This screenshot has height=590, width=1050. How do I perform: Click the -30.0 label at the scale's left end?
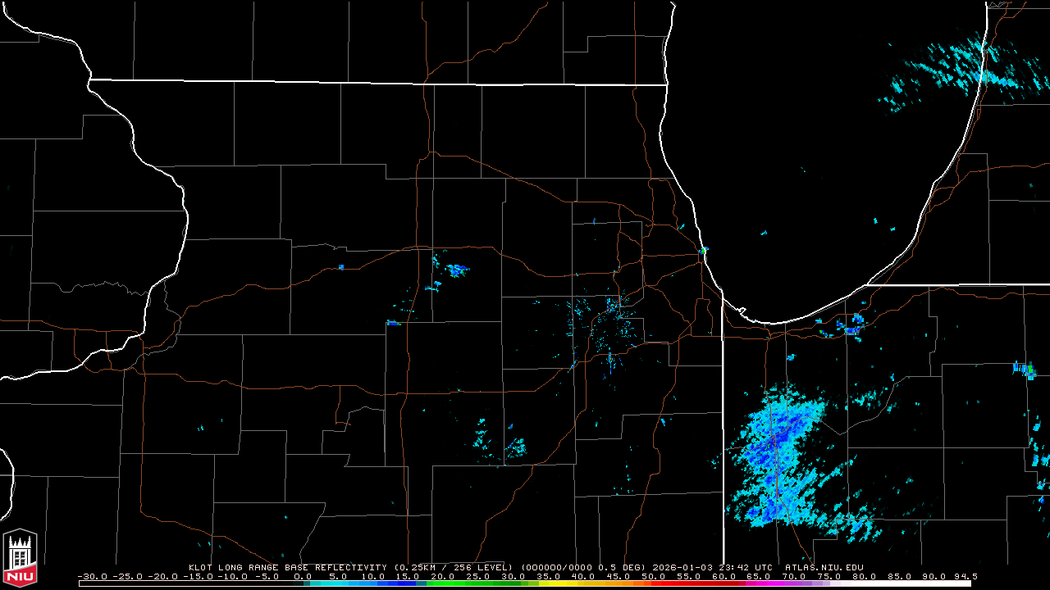pos(91,576)
